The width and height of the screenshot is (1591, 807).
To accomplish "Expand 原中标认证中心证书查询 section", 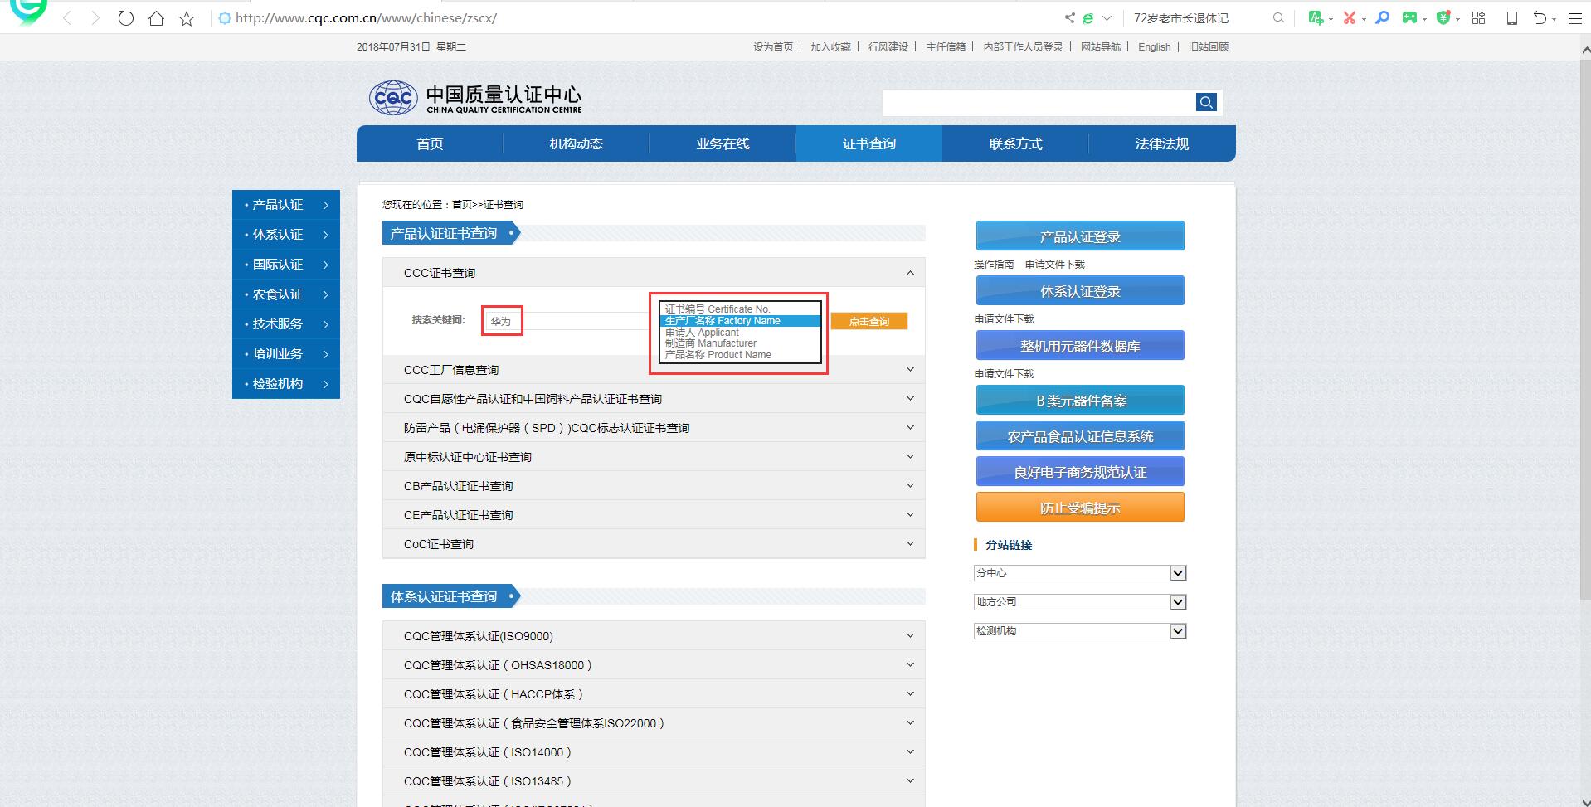I will (x=654, y=457).
